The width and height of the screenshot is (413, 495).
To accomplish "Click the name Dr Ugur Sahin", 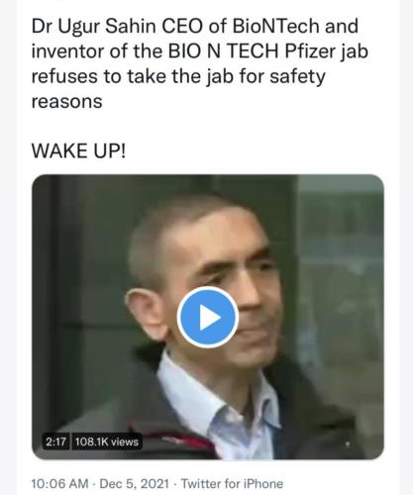I will coord(94,27).
